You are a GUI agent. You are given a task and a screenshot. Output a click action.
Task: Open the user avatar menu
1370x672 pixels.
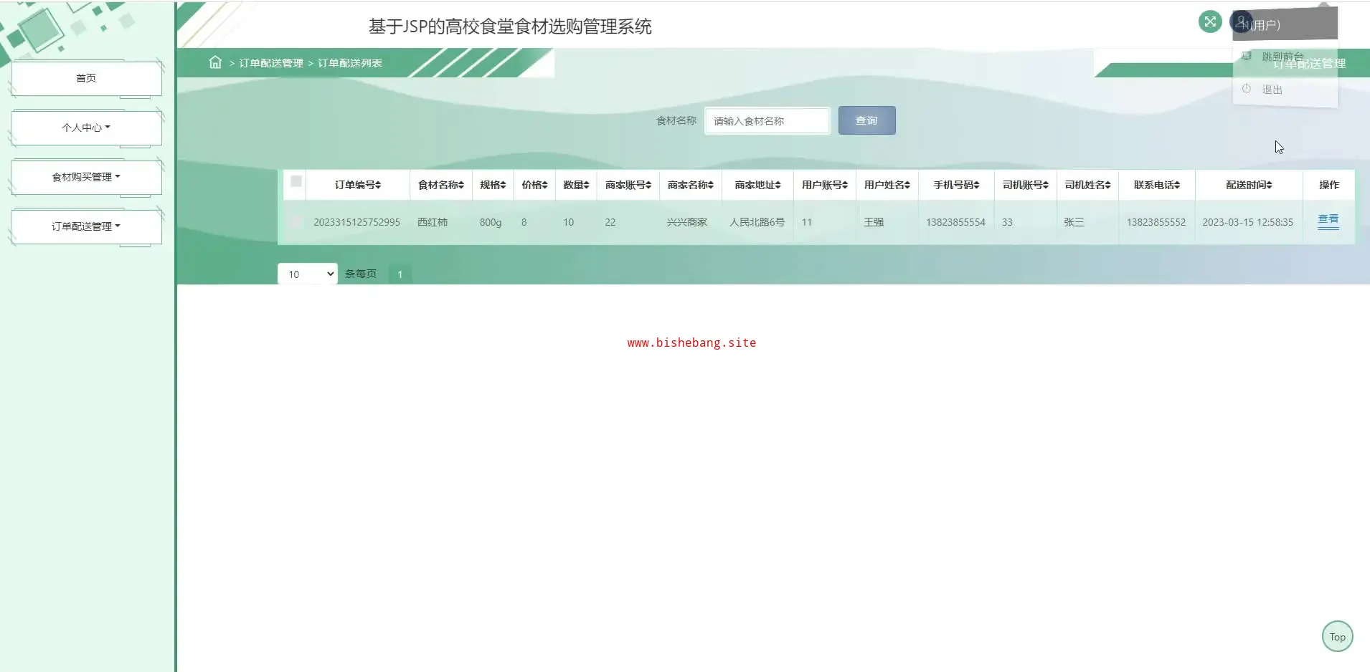pos(1242,22)
